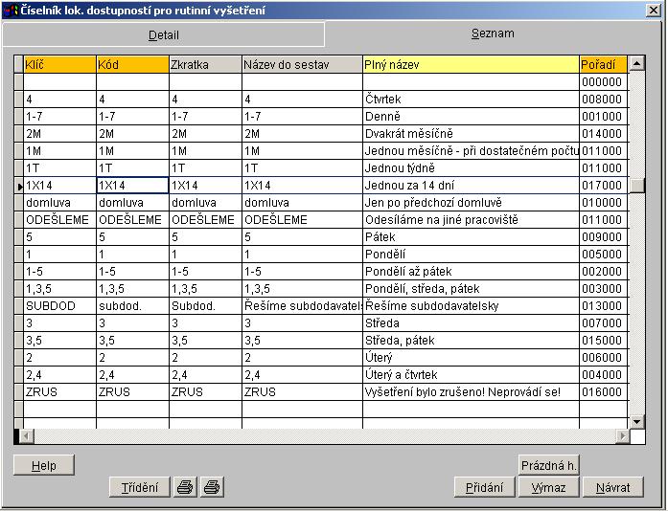The image size is (668, 511).
Task: Click the Plný název column header
Action: point(470,64)
